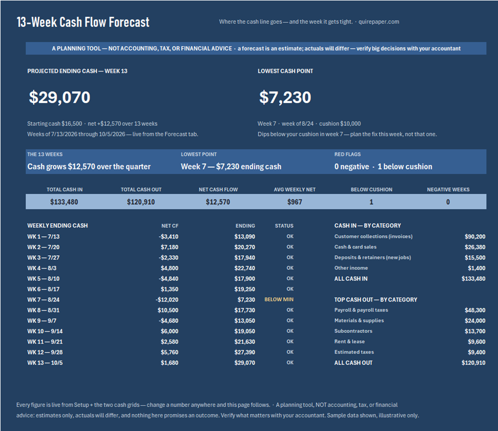
Task: Click 'Deposits & retainers (new jobs)' category
Action: pos(373,257)
